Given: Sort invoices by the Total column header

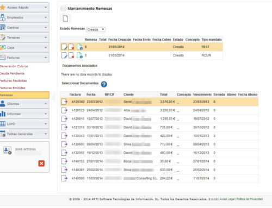Looking at the screenshot, I should point(164,94).
